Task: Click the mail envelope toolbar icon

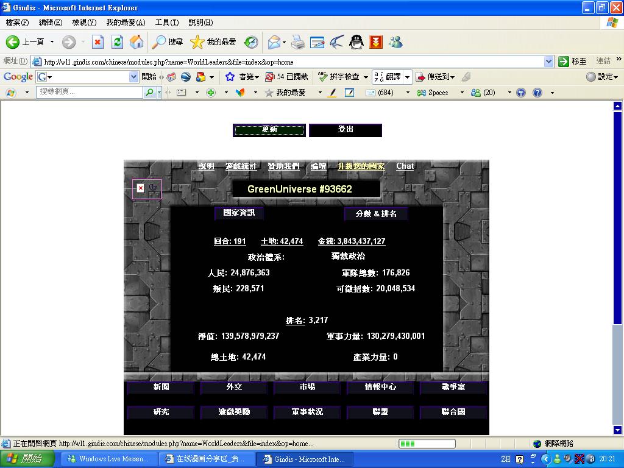Action: (x=274, y=42)
